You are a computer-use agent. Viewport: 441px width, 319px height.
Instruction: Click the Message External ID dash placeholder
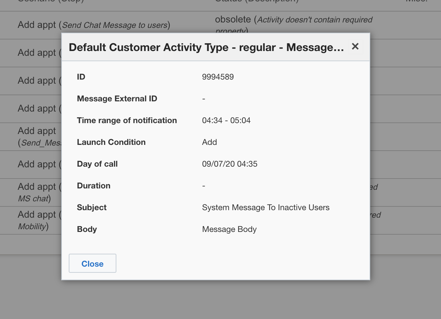click(x=203, y=99)
